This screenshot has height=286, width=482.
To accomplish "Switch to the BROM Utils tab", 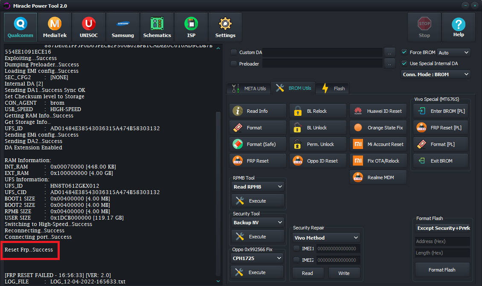I will [x=293, y=88].
